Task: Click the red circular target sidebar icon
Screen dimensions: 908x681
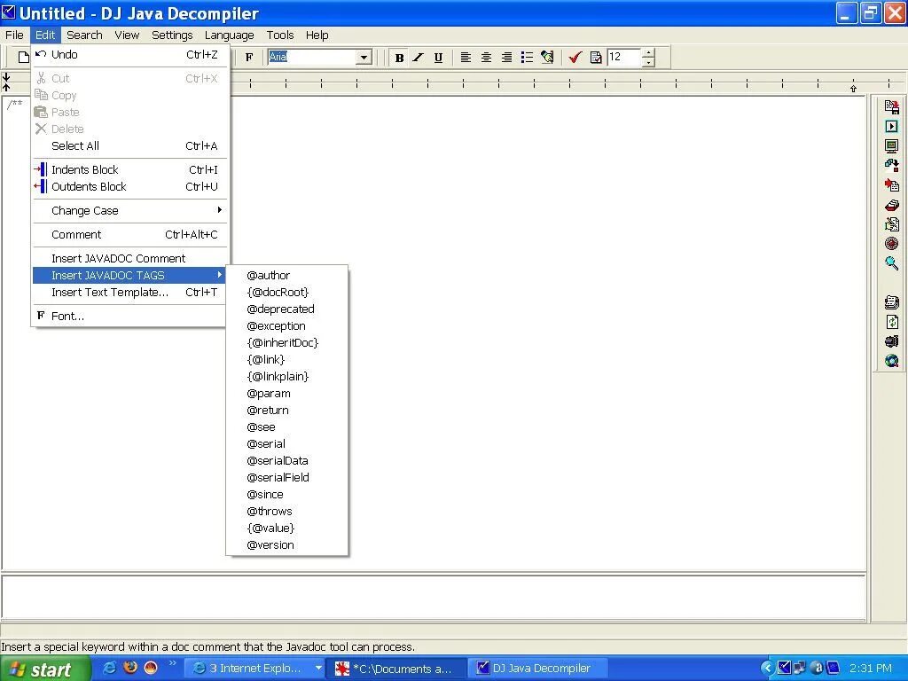Action: pos(892,244)
